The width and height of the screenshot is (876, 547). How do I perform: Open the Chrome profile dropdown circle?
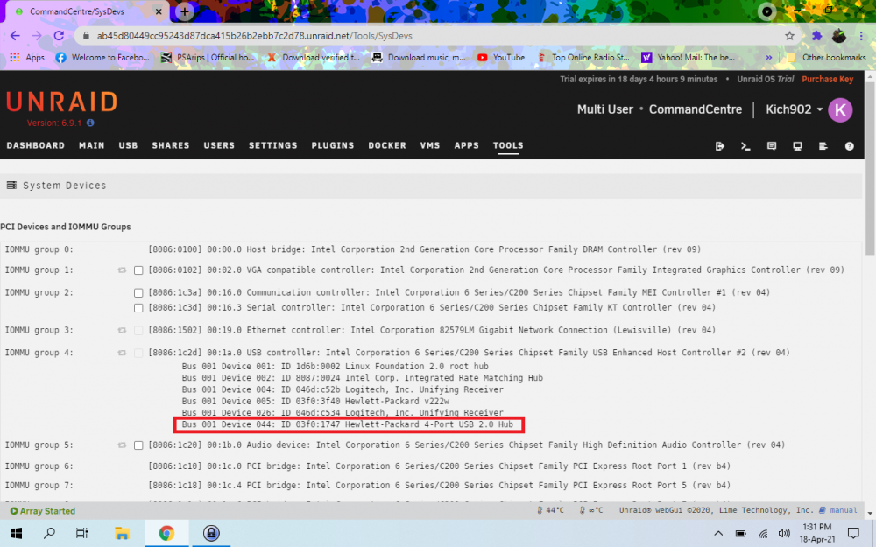click(767, 11)
